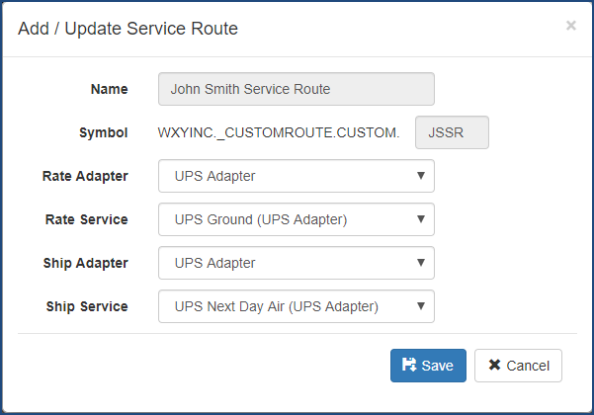594x415 pixels.
Task: Click the floppy disk icon on Save
Action: coord(409,366)
